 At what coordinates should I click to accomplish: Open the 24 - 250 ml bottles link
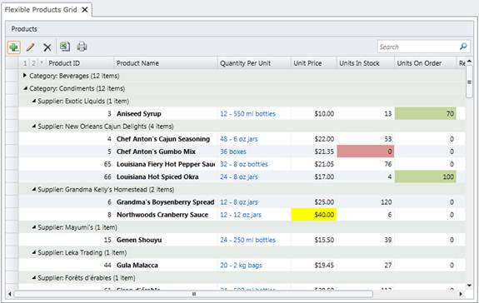click(x=247, y=240)
